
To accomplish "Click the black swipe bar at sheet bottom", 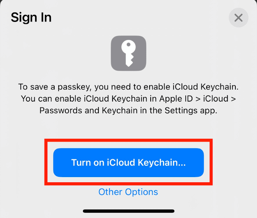I will 128,211.
